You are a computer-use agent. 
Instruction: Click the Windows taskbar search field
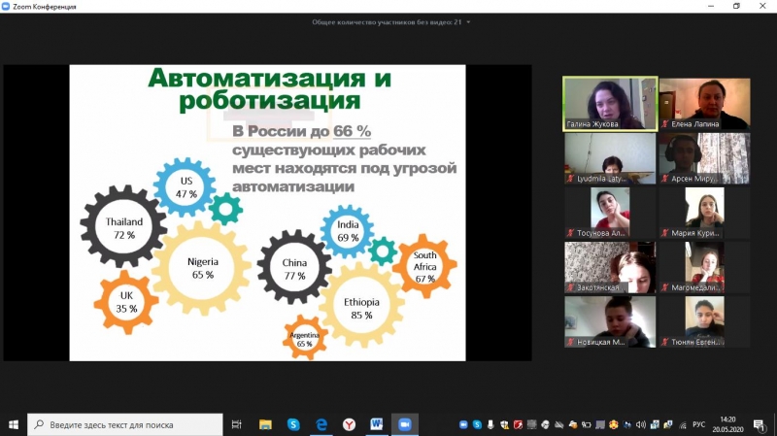point(126,424)
